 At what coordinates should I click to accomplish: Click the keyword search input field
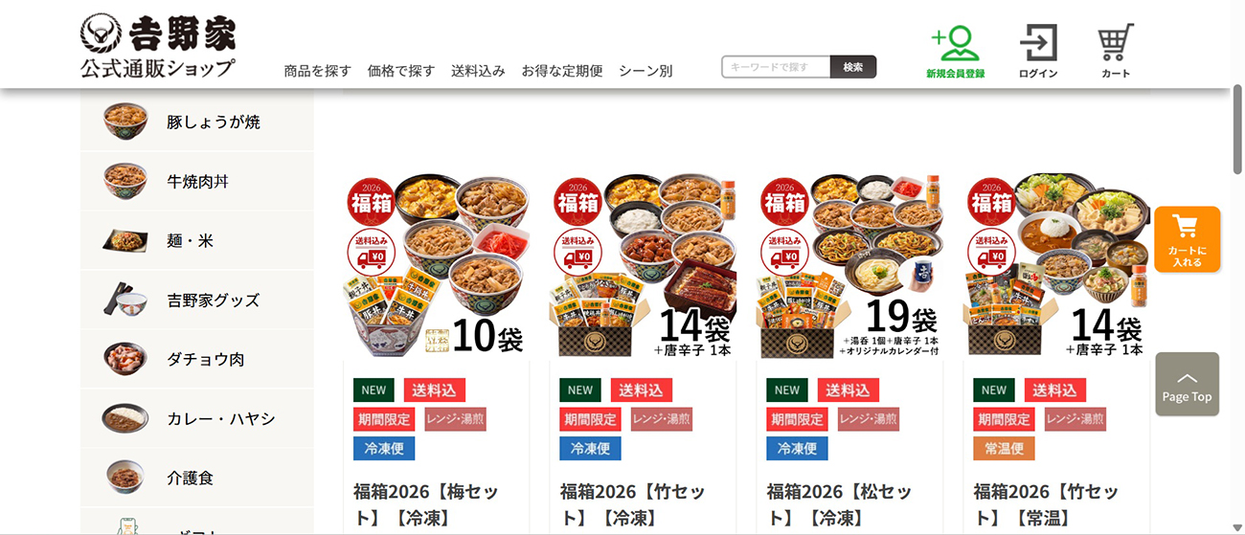[x=776, y=67]
